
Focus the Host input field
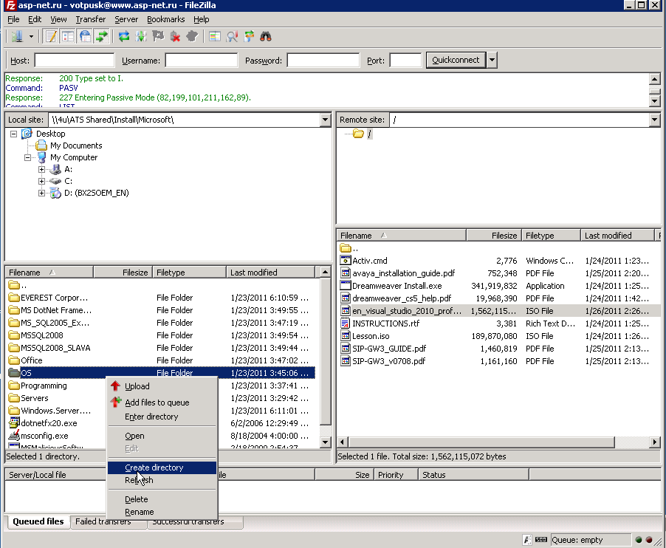tap(75, 61)
